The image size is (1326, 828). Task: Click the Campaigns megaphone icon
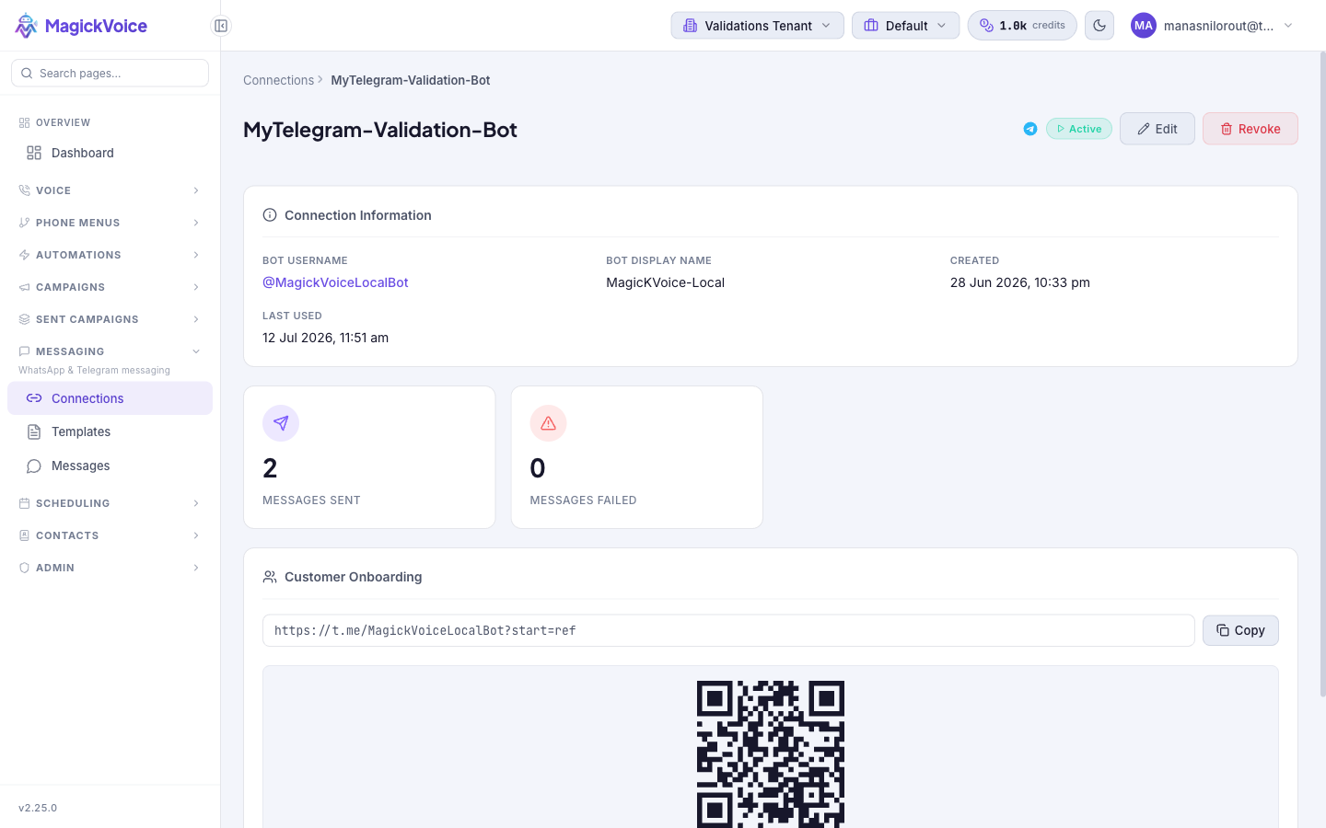coord(24,287)
